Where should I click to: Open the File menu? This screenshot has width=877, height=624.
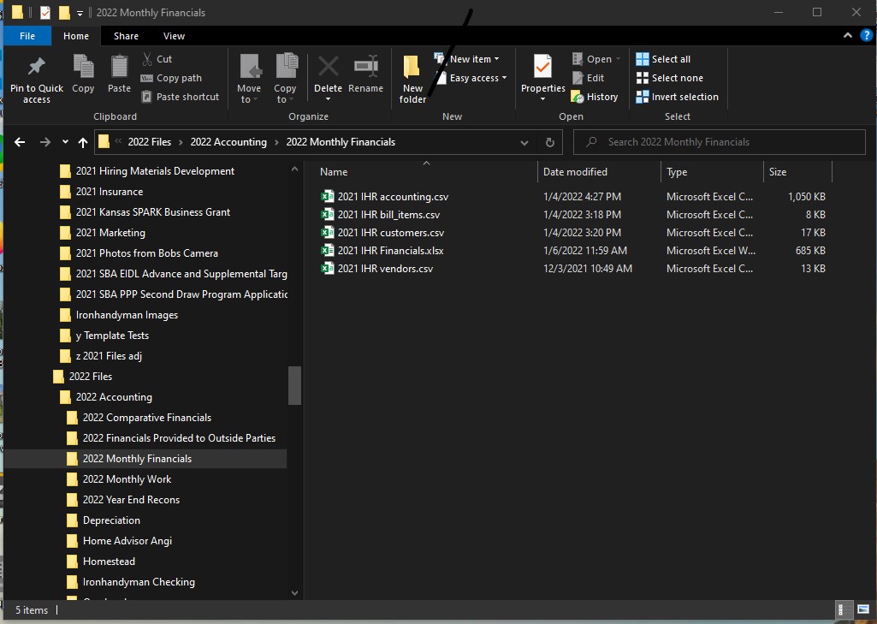[27, 36]
